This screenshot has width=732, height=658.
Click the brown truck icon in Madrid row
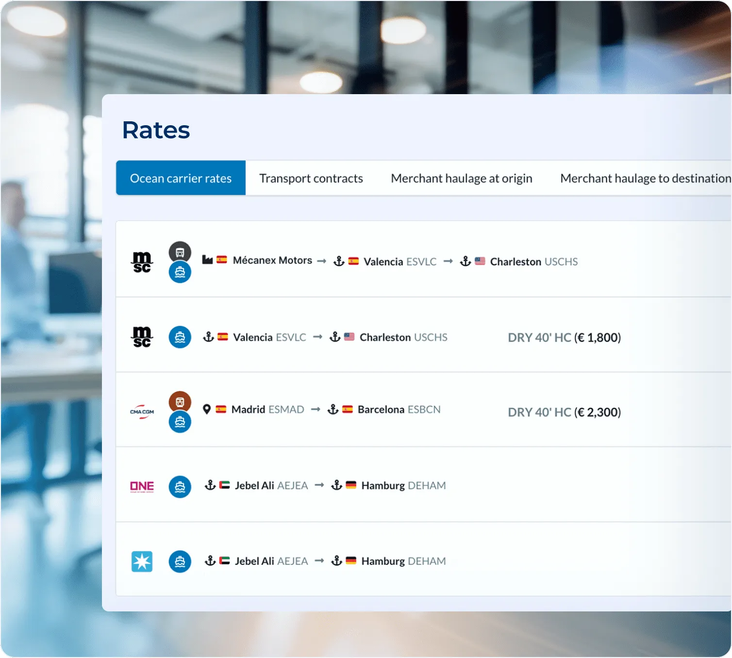pos(180,402)
